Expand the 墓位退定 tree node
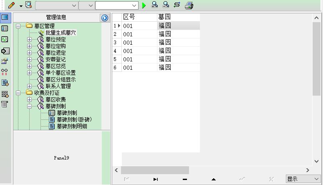The width and height of the screenshot is (323, 185). tap(30, 53)
